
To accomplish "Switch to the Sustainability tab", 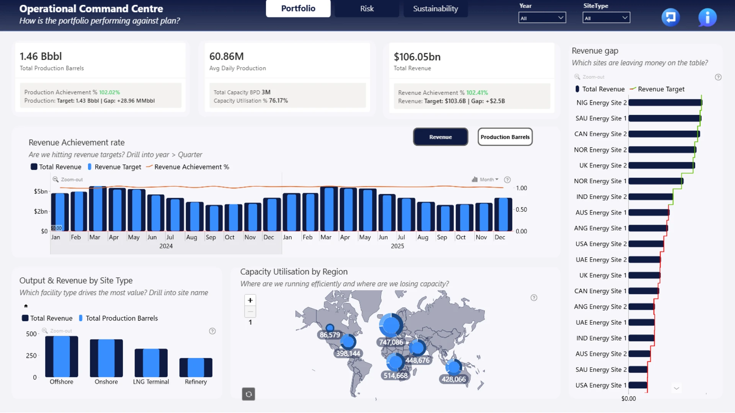I will (435, 8).
